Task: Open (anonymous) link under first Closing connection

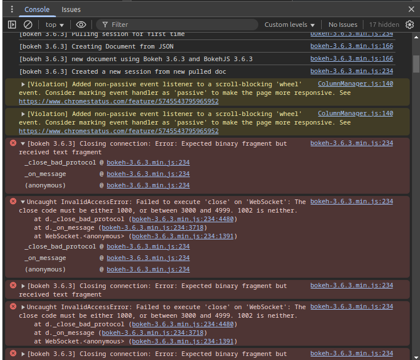Action: coord(148,185)
